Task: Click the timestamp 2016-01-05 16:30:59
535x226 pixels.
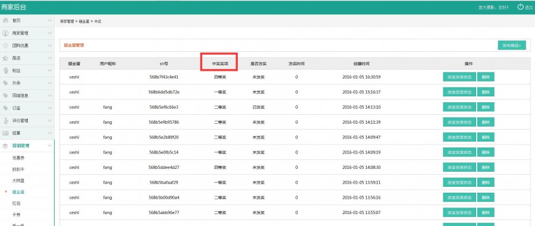Action: click(361, 77)
